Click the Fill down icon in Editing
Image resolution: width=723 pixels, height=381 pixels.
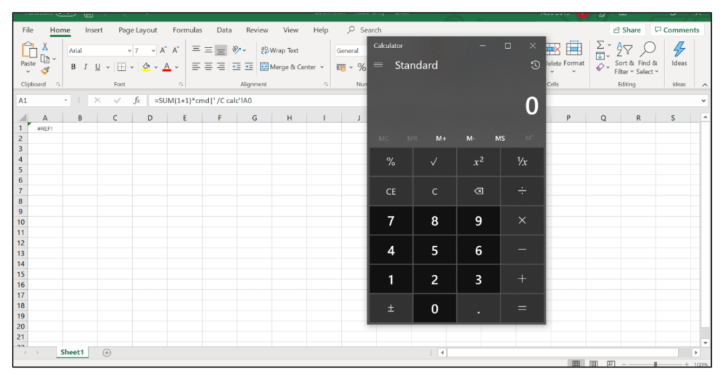coord(600,57)
